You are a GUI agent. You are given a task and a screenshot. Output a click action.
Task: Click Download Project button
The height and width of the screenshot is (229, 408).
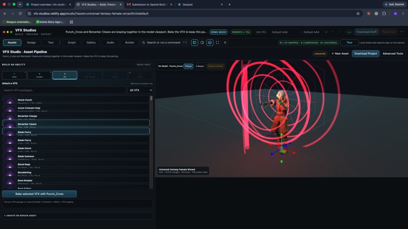click(365, 54)
